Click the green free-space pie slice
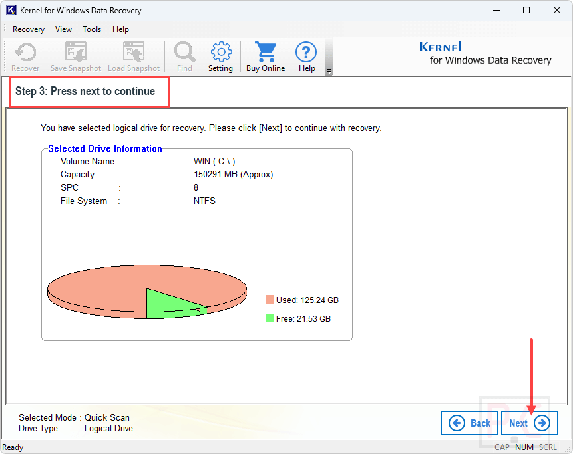 tap(164, 304)
